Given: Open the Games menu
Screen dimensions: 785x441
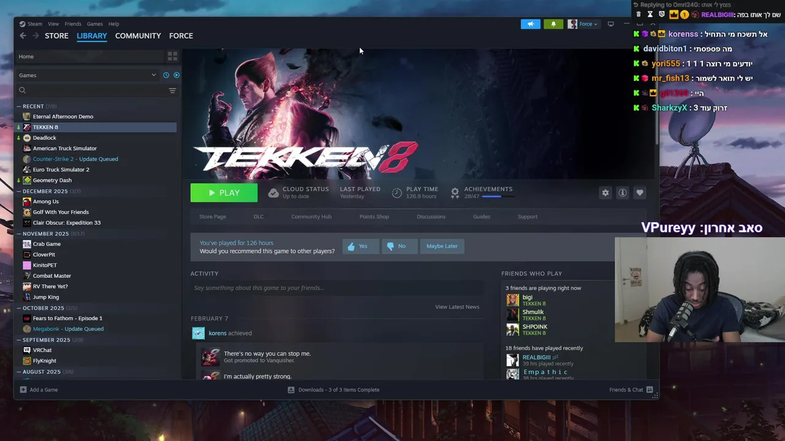Looking at the screenshot, I should pos(95,24).
